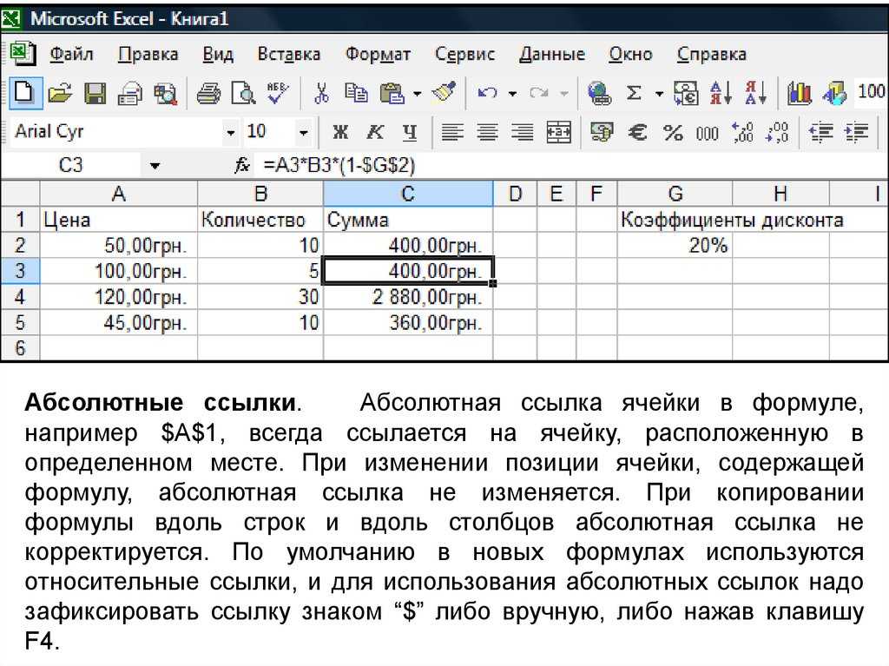Select column A header
The height and width of the screenshot is (666, 889).
pyautogui.click(x=118, y=194)
